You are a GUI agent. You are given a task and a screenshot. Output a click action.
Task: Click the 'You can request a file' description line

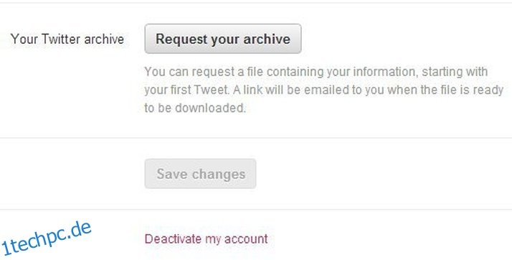click(x=316, y=72)
